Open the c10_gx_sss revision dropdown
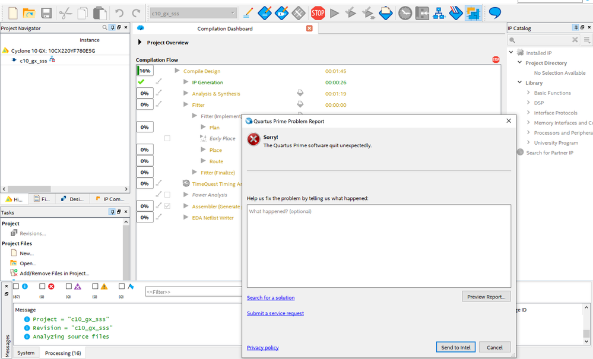 [194, 13]
